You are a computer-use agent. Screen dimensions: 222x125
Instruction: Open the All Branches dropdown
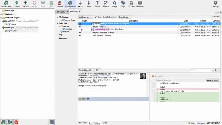pyautogui.click(x=86, y=17)
